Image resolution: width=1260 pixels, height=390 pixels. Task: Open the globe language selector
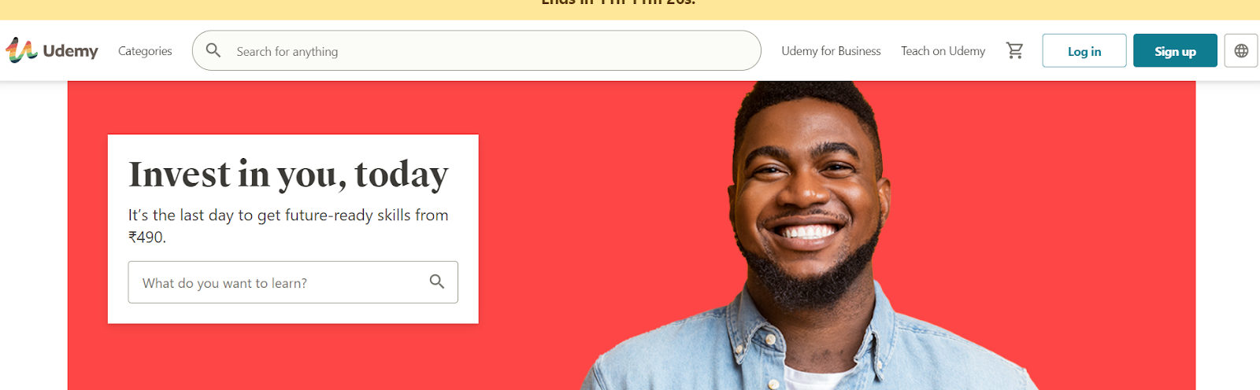tap(1241, 50)
